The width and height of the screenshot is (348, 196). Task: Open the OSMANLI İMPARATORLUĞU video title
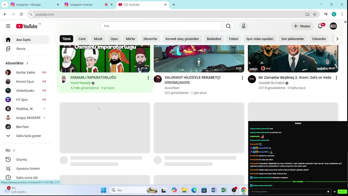point(93,78)
